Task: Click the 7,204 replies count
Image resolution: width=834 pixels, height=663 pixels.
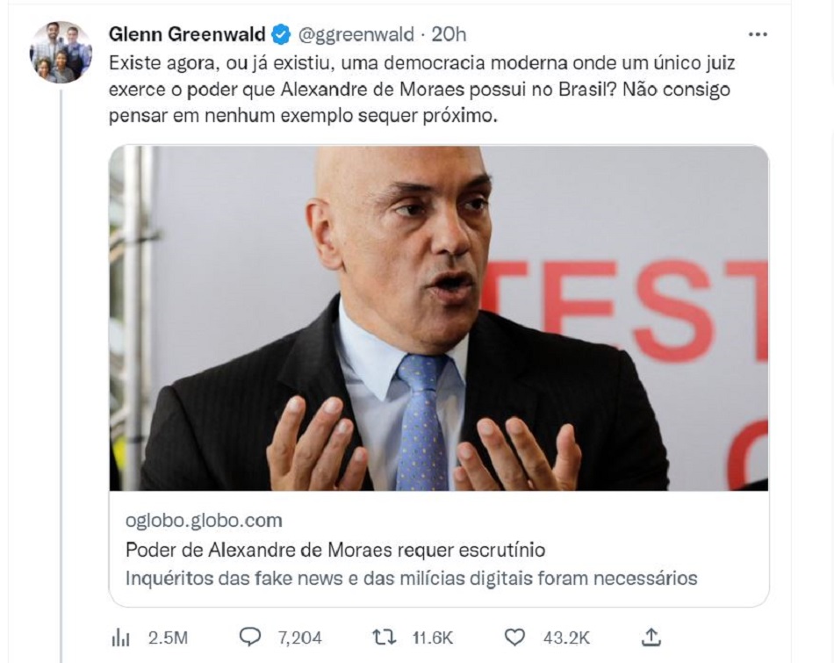Action: [x=299, y=638]
